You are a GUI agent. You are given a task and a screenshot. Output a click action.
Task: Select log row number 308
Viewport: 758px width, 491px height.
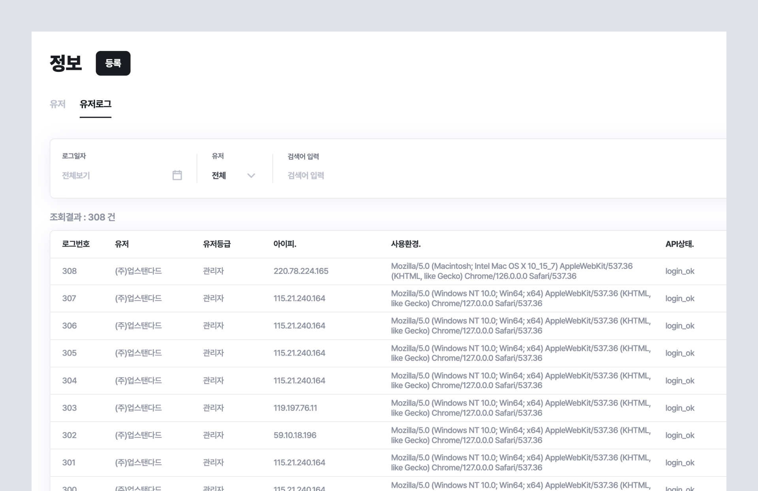(x=69, y=271)
